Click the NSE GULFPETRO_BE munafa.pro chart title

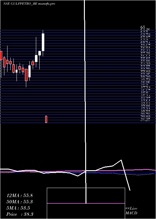(x=29, y=4)
